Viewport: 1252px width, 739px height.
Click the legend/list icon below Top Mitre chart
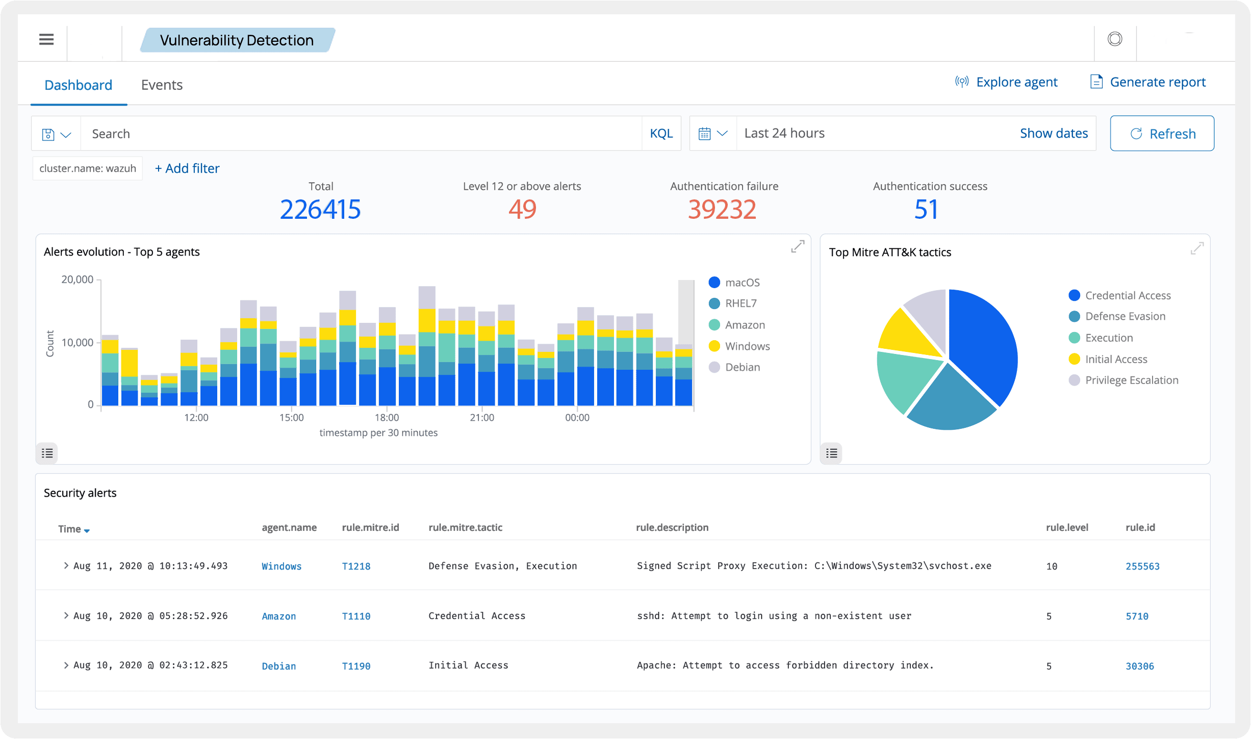tap(832, 453)
